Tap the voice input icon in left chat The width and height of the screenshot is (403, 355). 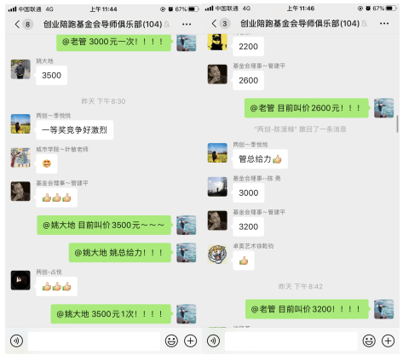(x=16, y=341)
